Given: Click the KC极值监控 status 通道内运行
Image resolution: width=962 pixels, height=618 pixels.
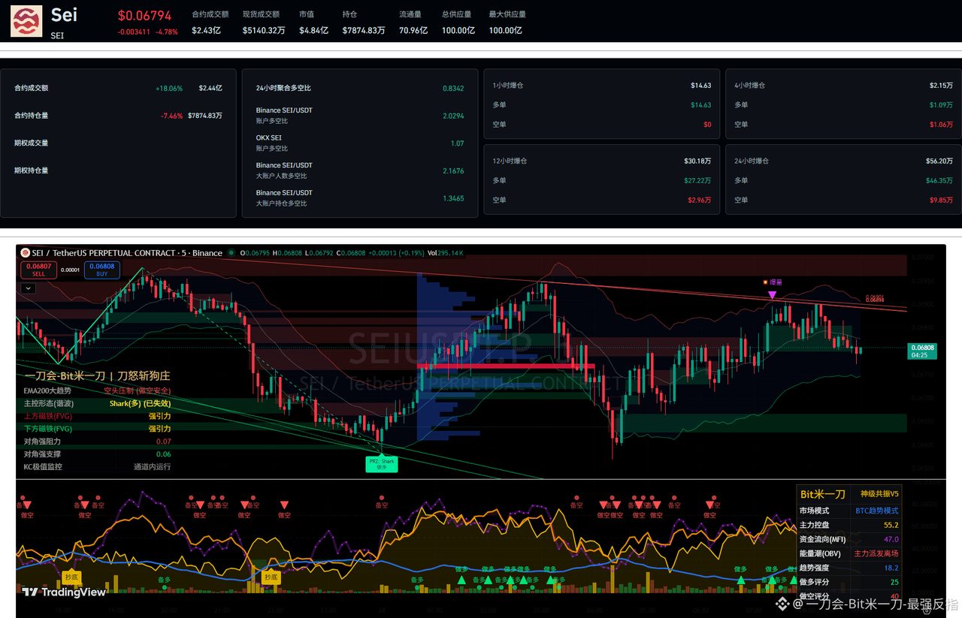Looking at the screenshot, I should tap(153, 467).
